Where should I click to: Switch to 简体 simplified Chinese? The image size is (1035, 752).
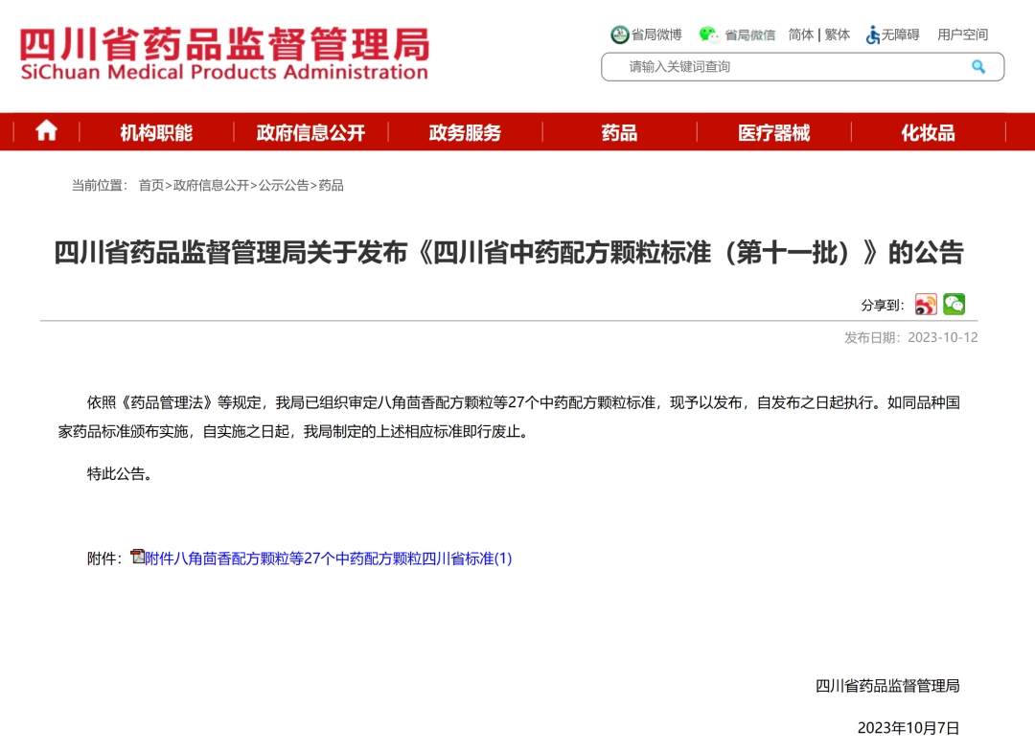pos(801,34)
